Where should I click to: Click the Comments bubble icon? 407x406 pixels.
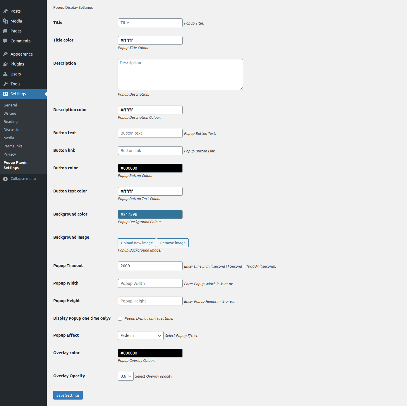5,41
